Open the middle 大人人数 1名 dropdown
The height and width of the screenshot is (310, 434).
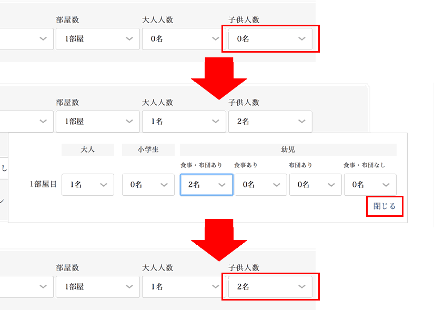pyautogui.click(x=184, y=122)
